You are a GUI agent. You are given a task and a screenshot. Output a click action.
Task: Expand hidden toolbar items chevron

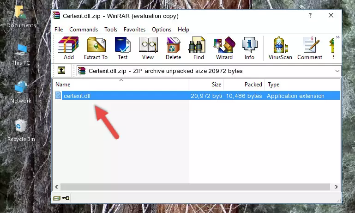(x=337, y=37)
